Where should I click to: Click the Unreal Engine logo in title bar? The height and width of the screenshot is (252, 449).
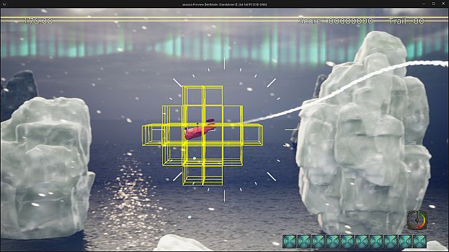(4, 4)
